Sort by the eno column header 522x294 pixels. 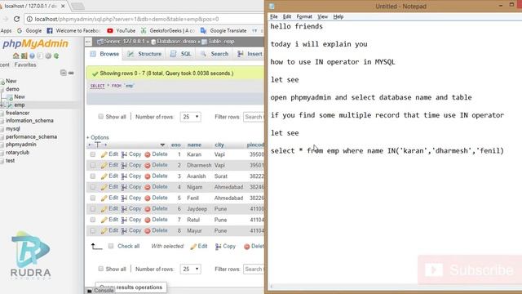176,145
